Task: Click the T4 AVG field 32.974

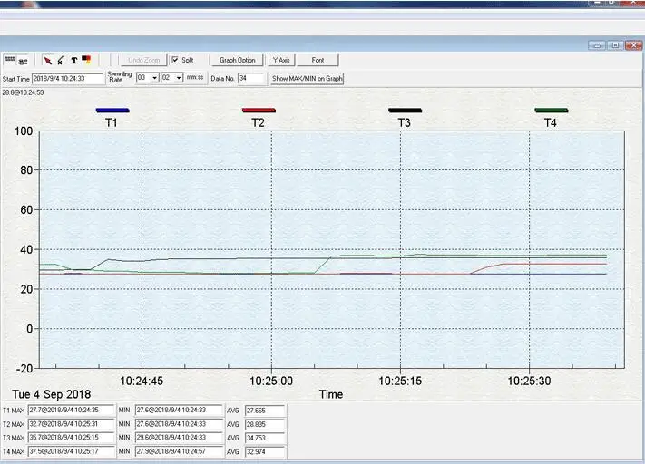Action: click(x=265, y=451)
